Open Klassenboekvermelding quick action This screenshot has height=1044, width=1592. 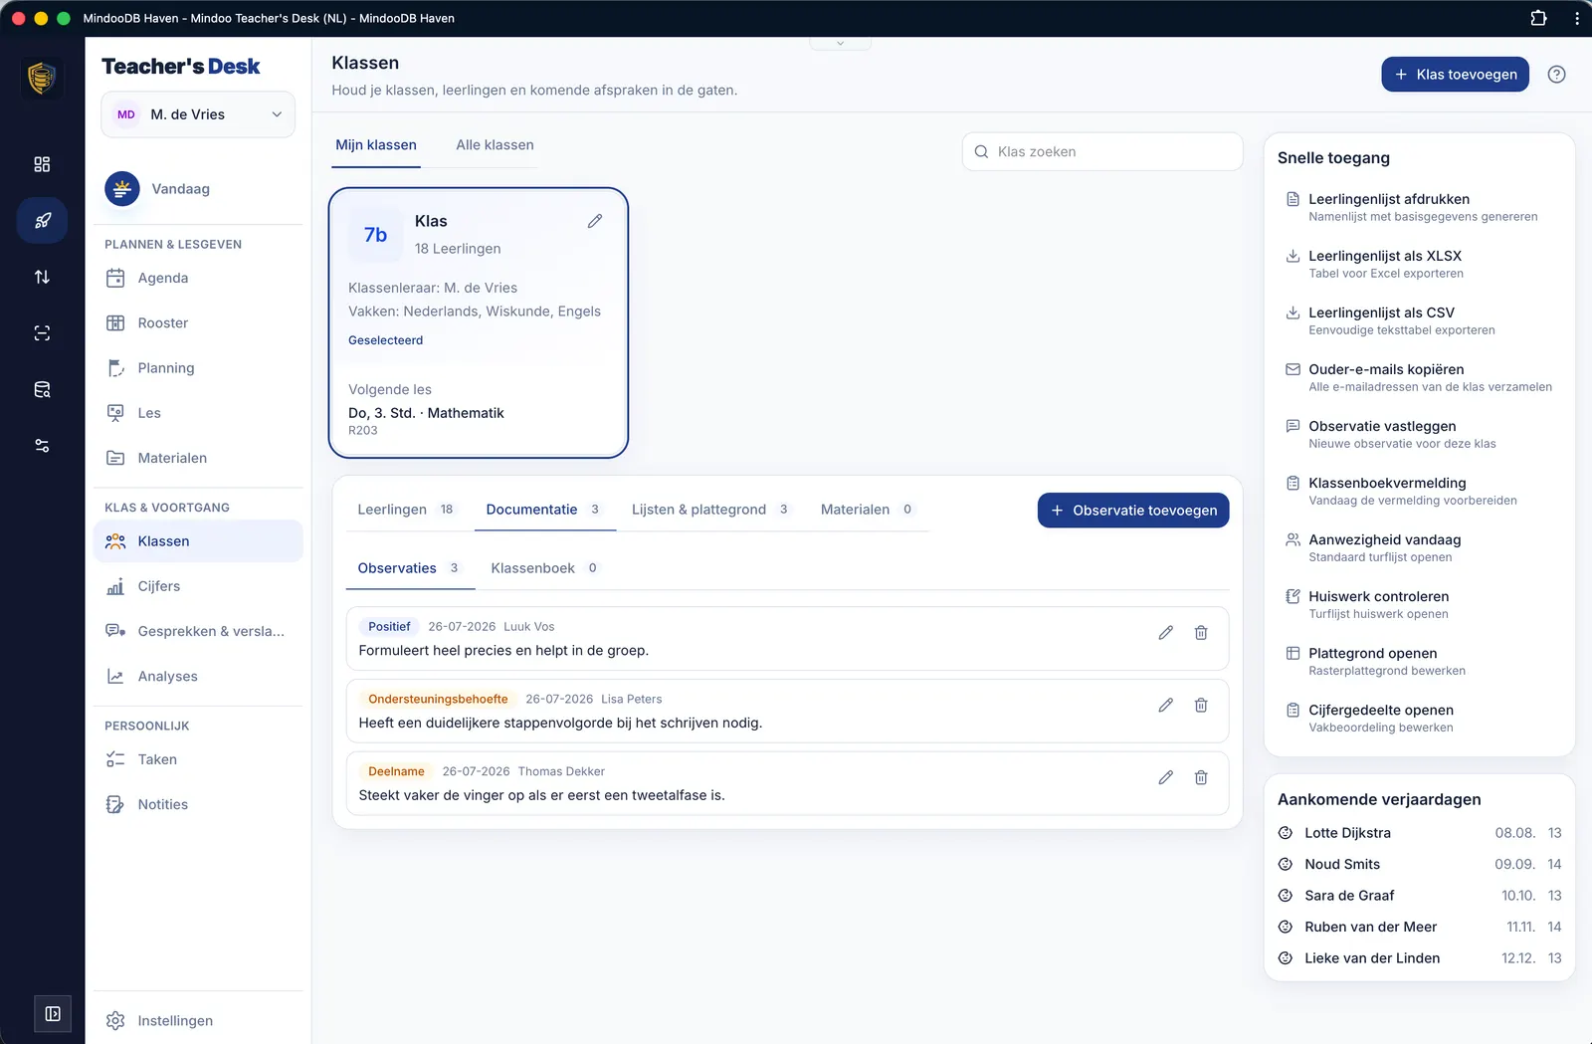point(1419,491)
